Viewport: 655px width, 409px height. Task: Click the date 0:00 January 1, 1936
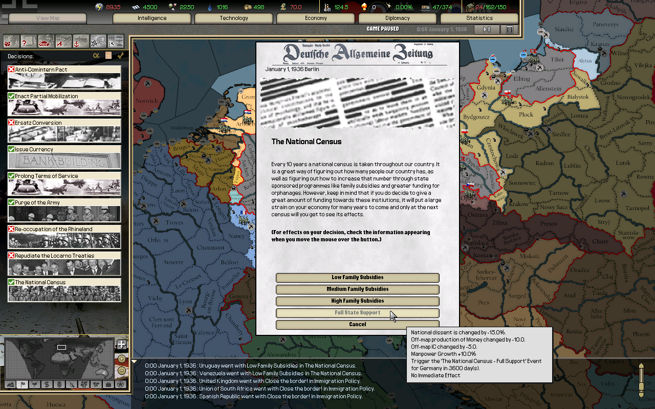(442, 30)
